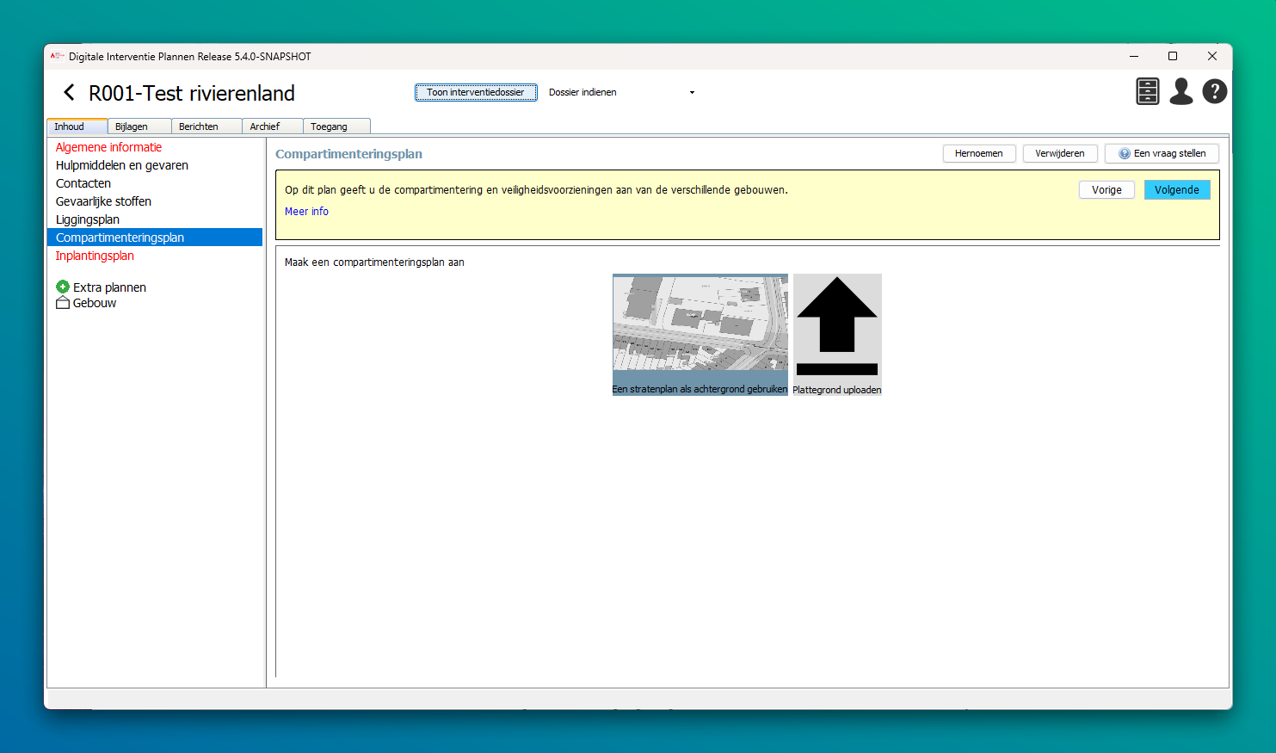Click the Dossier indienen label
This screenshot has height=753, width=1276.
tap(583, 92)
